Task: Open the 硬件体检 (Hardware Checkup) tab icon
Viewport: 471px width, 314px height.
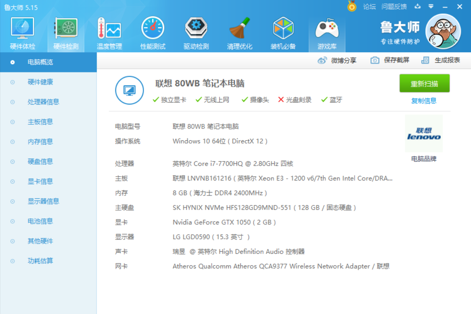Action: (22, 28)
